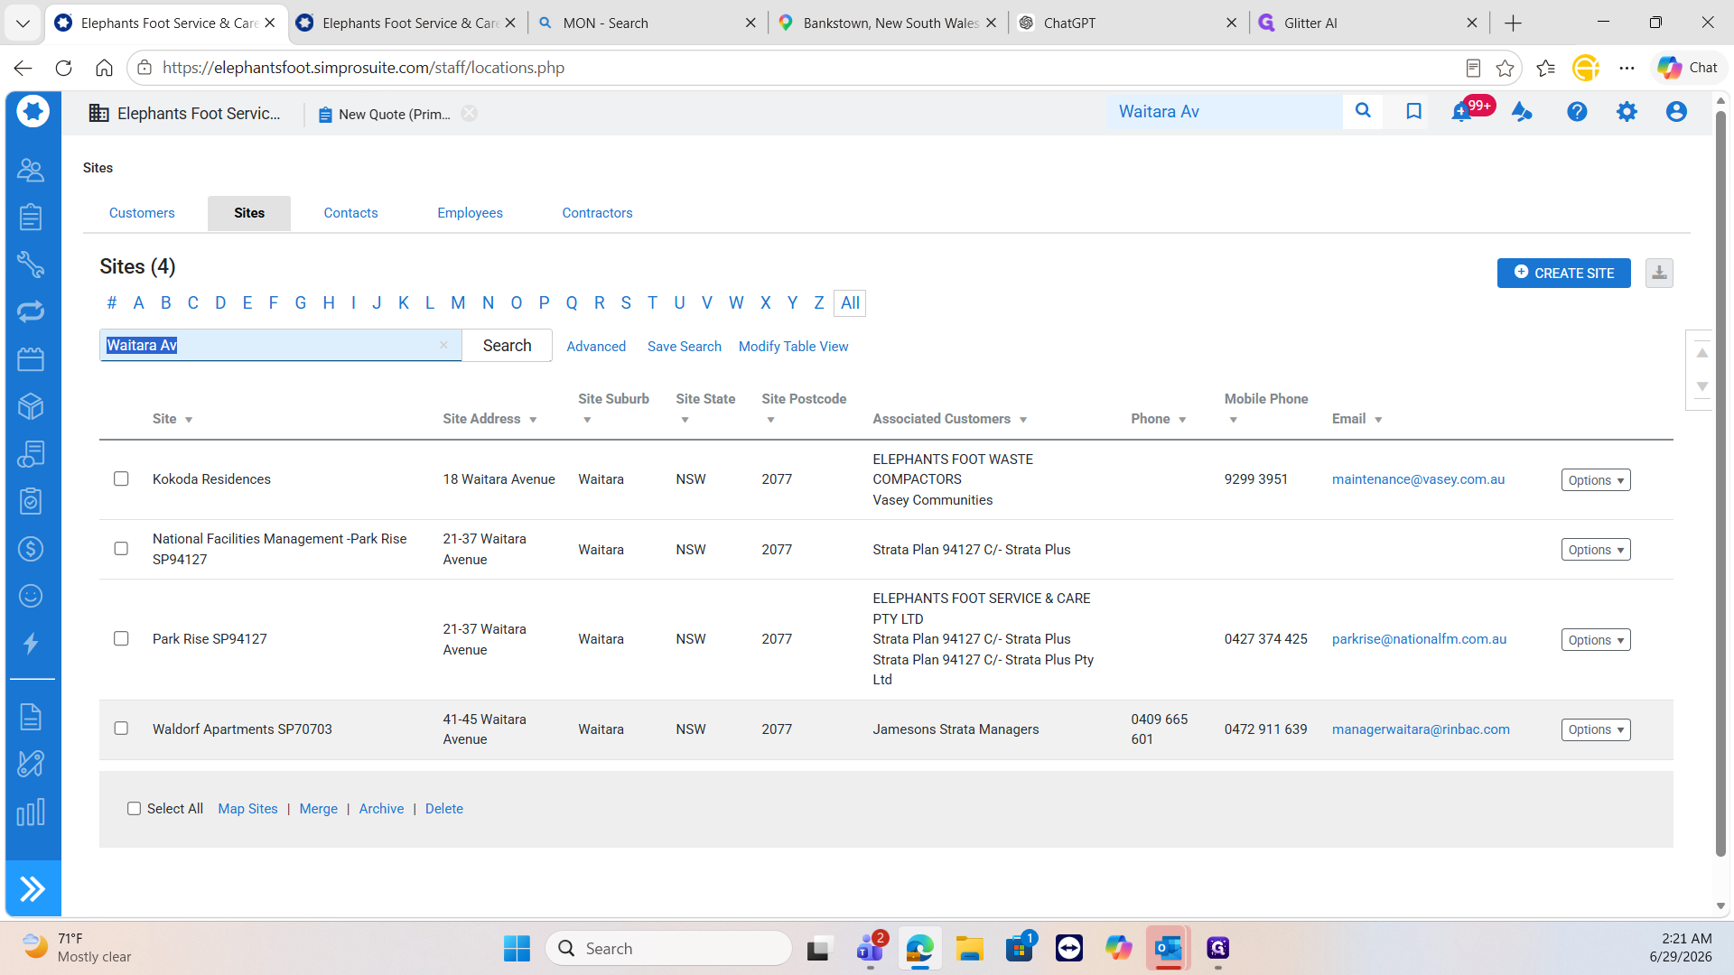
Task: Click the CREATE SITE button
Action: coord(1563,273)
